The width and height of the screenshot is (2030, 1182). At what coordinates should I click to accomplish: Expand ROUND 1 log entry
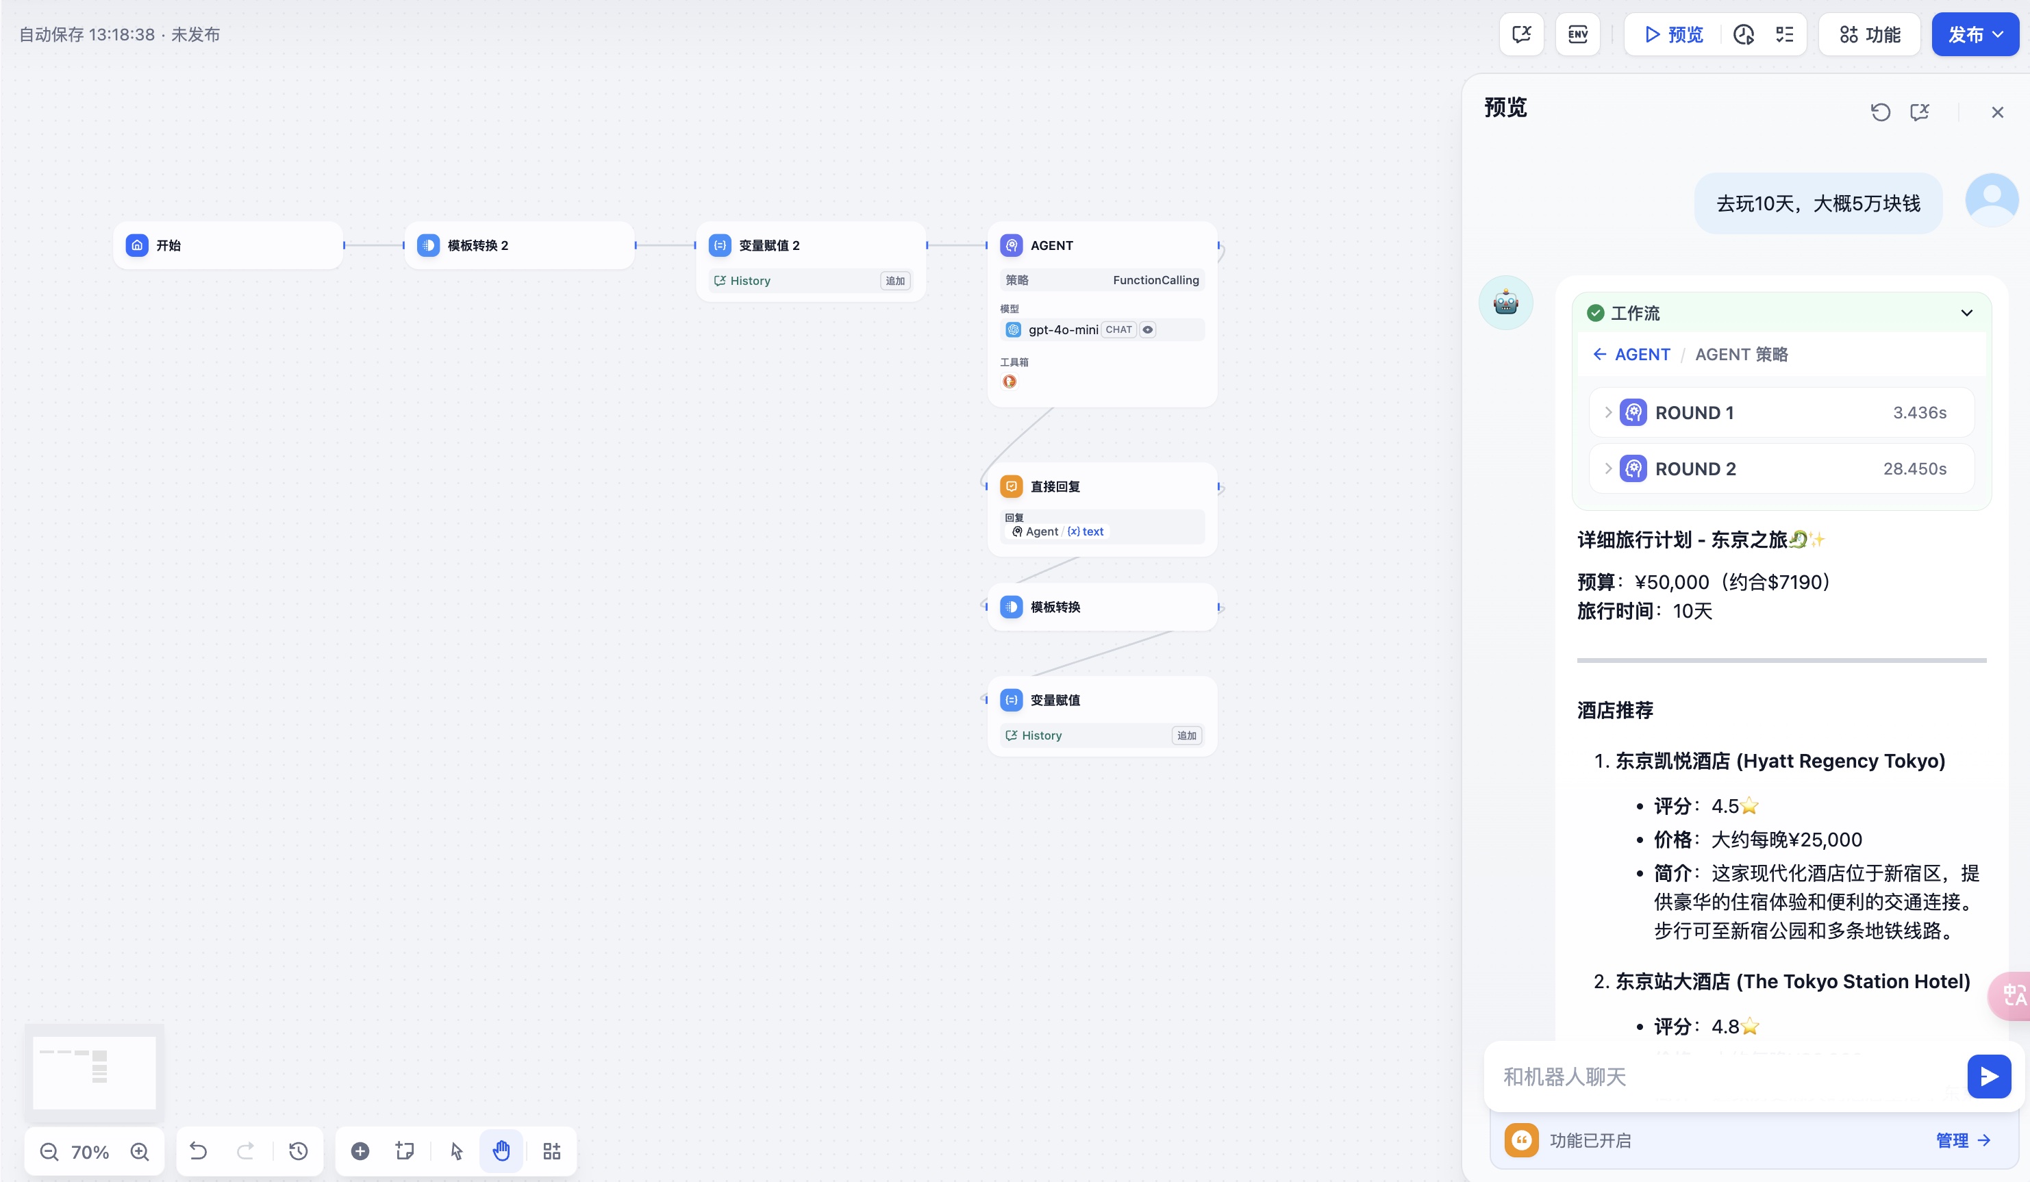1608,412
